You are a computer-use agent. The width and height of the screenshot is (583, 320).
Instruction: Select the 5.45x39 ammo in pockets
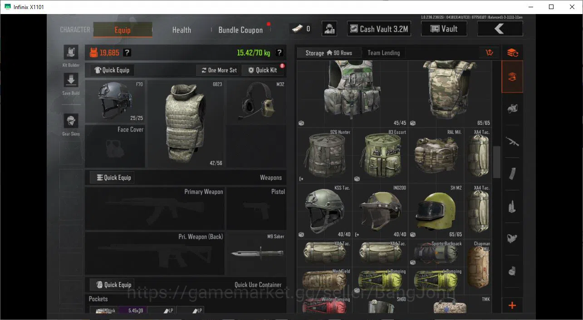point(132,310)
